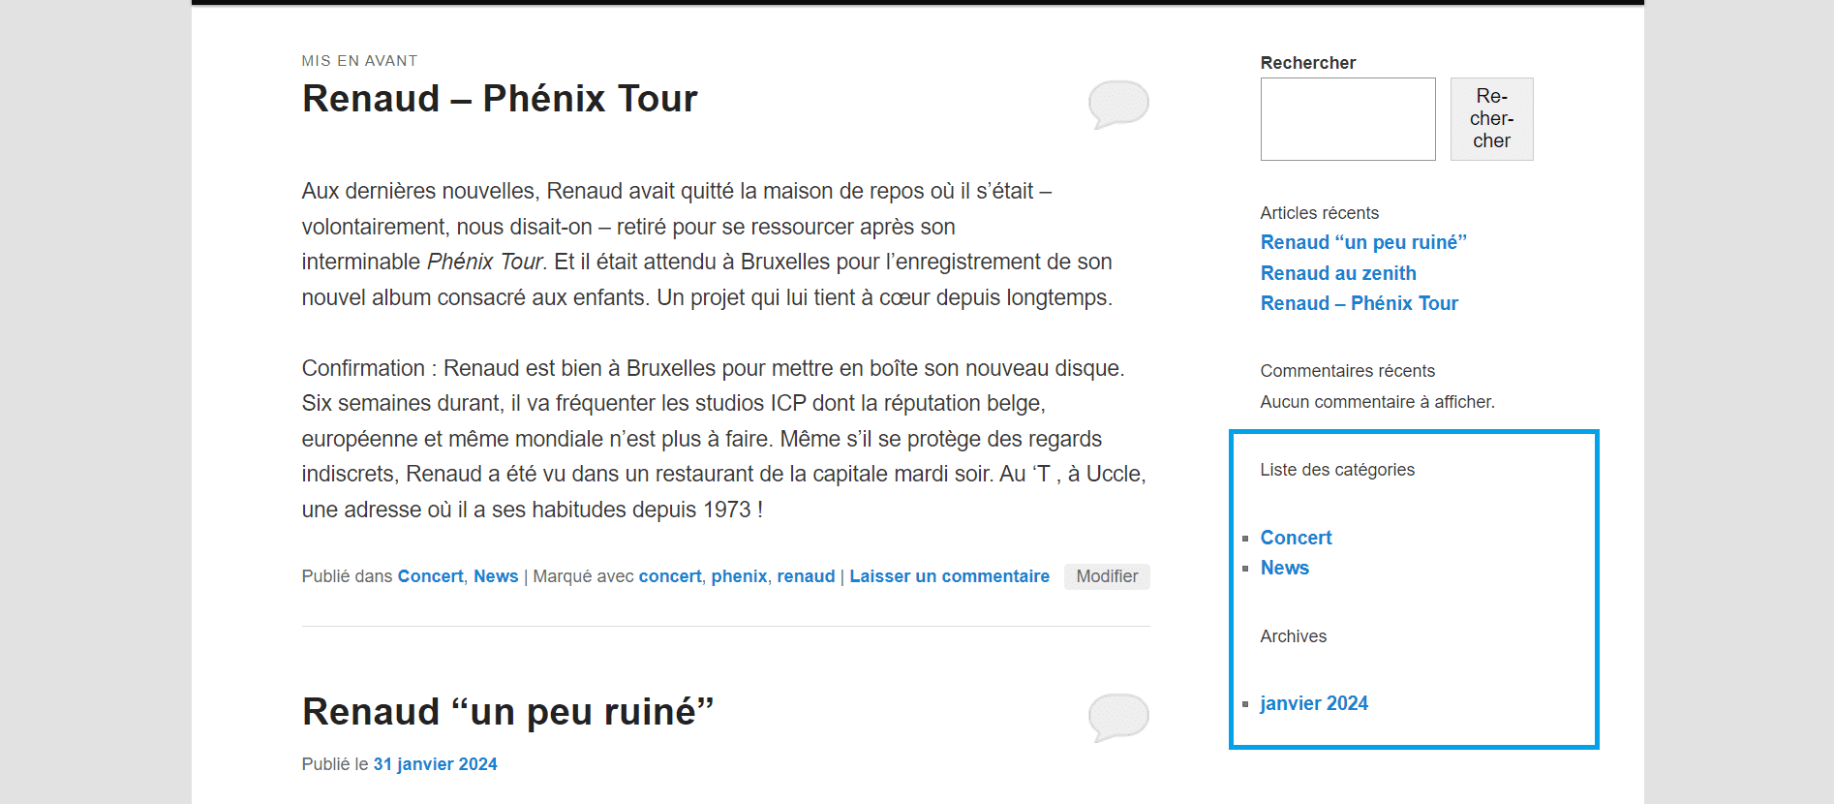Open the renaud tag link
Viewport: 1834px width, 804px height.
coord(806,576)
